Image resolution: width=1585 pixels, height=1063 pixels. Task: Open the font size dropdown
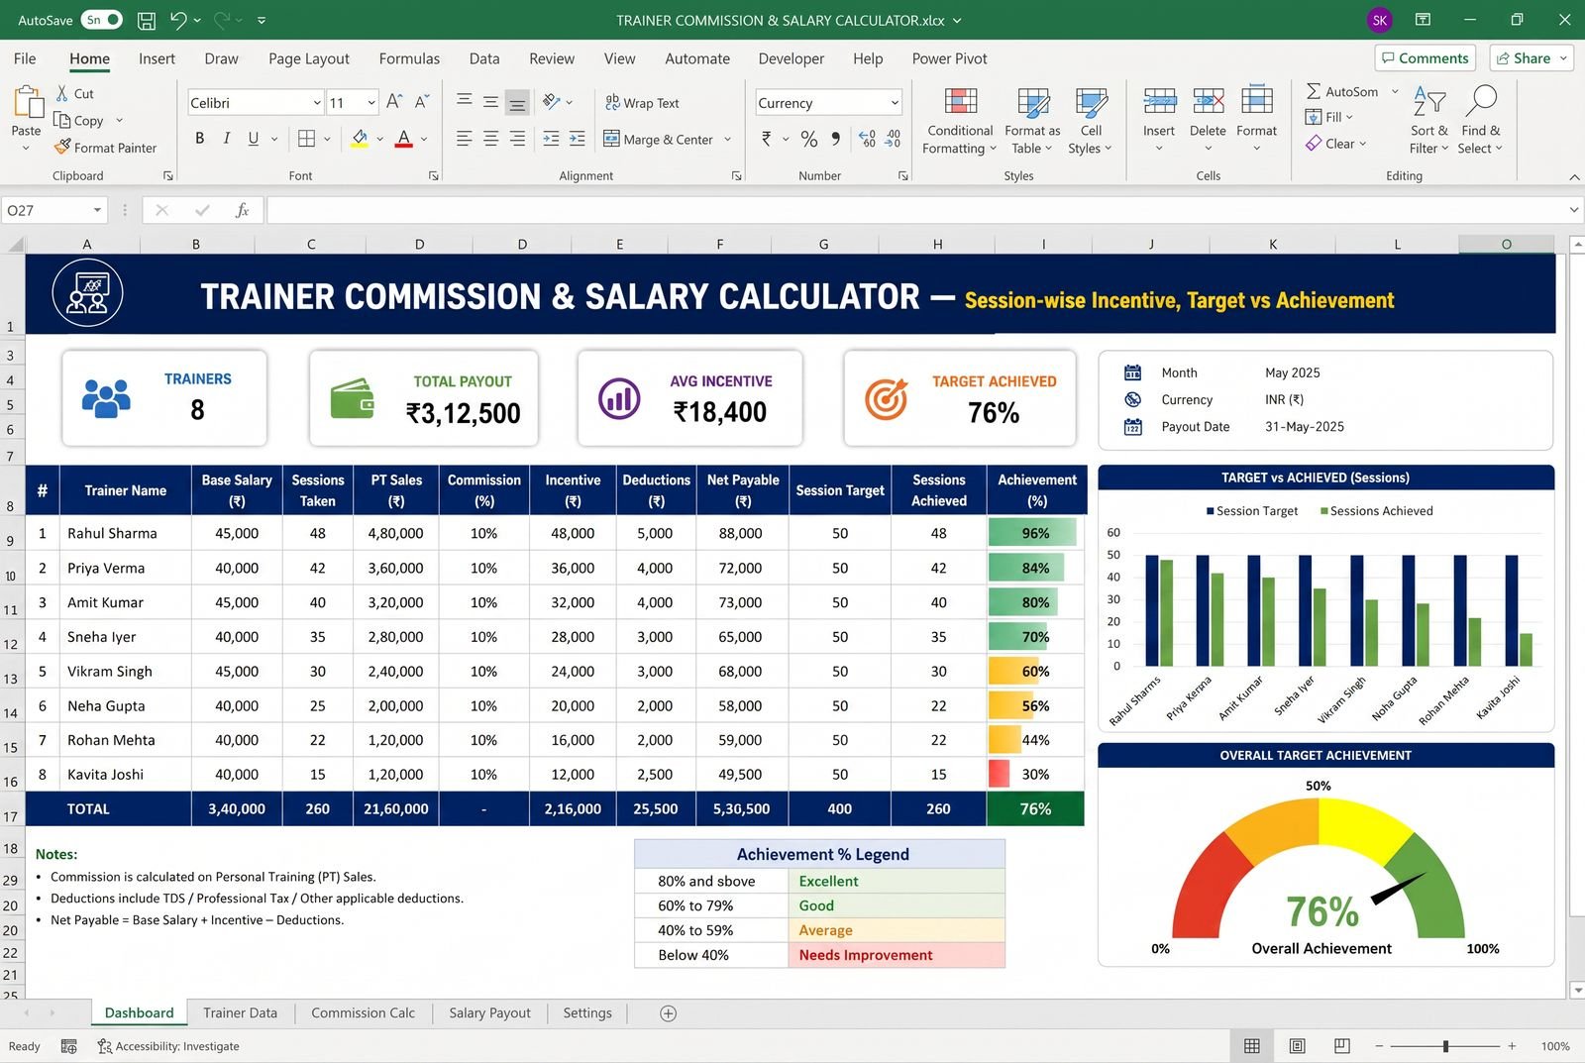371,103
